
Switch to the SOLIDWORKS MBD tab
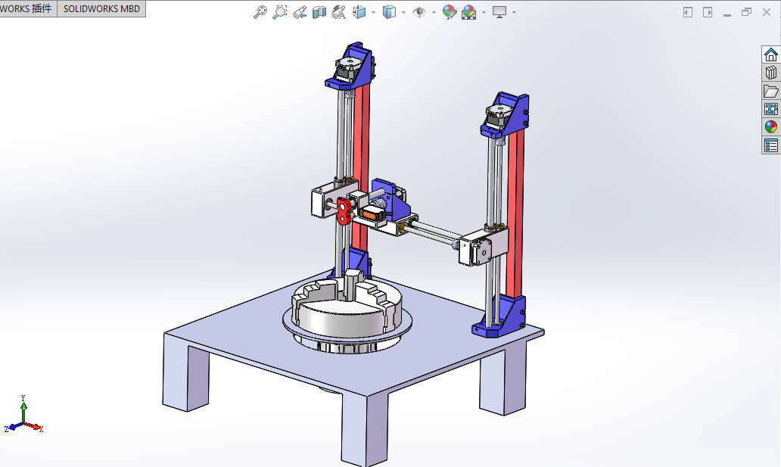[x=101, y=8]
